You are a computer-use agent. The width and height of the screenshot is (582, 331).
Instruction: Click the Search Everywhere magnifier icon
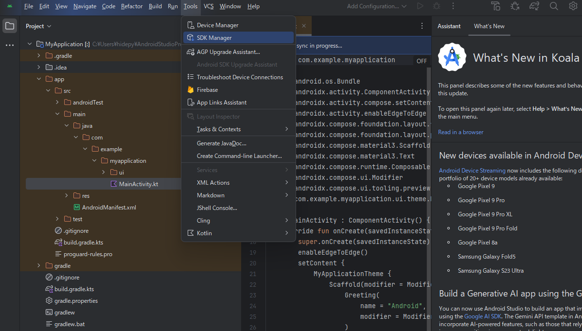(554, 6)
